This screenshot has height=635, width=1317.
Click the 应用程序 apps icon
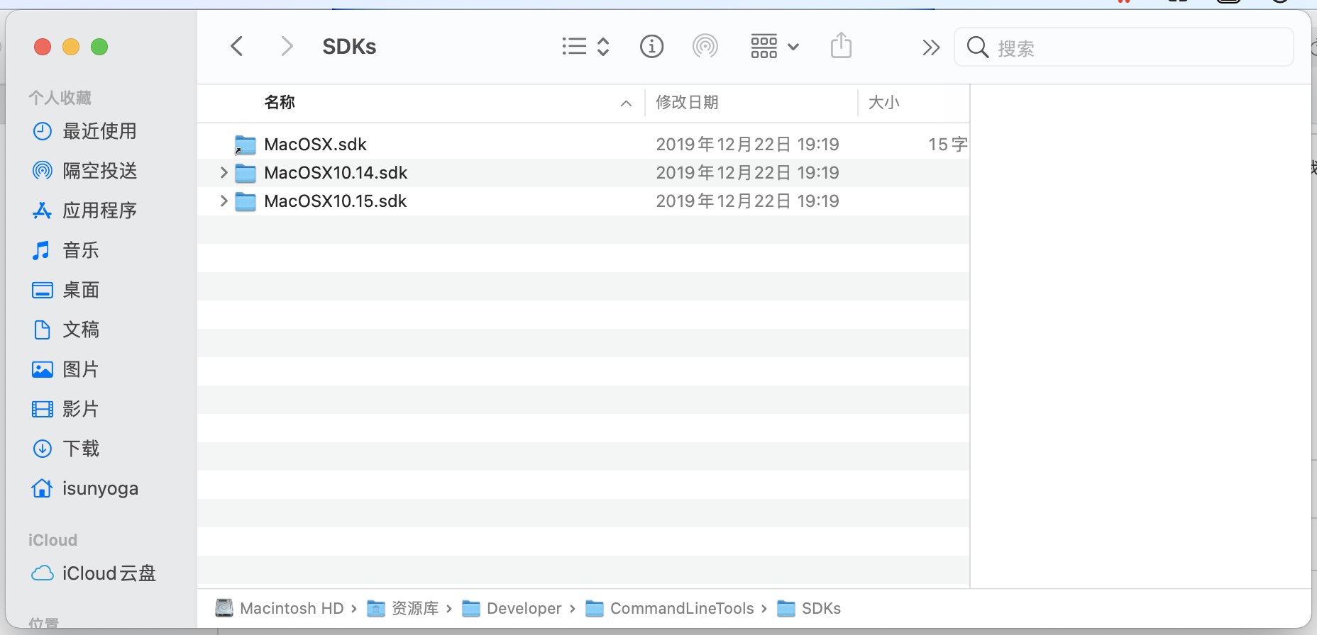[x=43, y=210]
